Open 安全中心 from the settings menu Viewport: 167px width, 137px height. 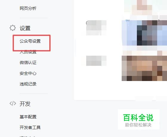click(28, 73)
